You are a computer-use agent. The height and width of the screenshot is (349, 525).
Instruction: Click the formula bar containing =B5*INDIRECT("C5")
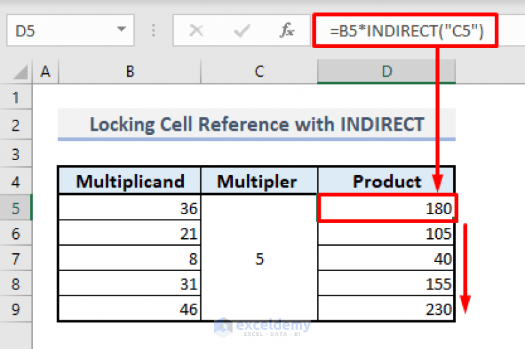[x=405, y=31]
